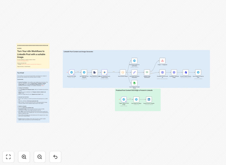Click the output connector of Receive n8n JSON node
Viewport: 226px width, 165px height.
[75, 72]
